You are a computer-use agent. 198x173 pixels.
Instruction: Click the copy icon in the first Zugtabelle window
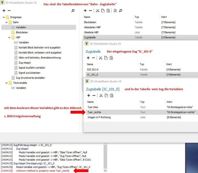click(106, 58)
